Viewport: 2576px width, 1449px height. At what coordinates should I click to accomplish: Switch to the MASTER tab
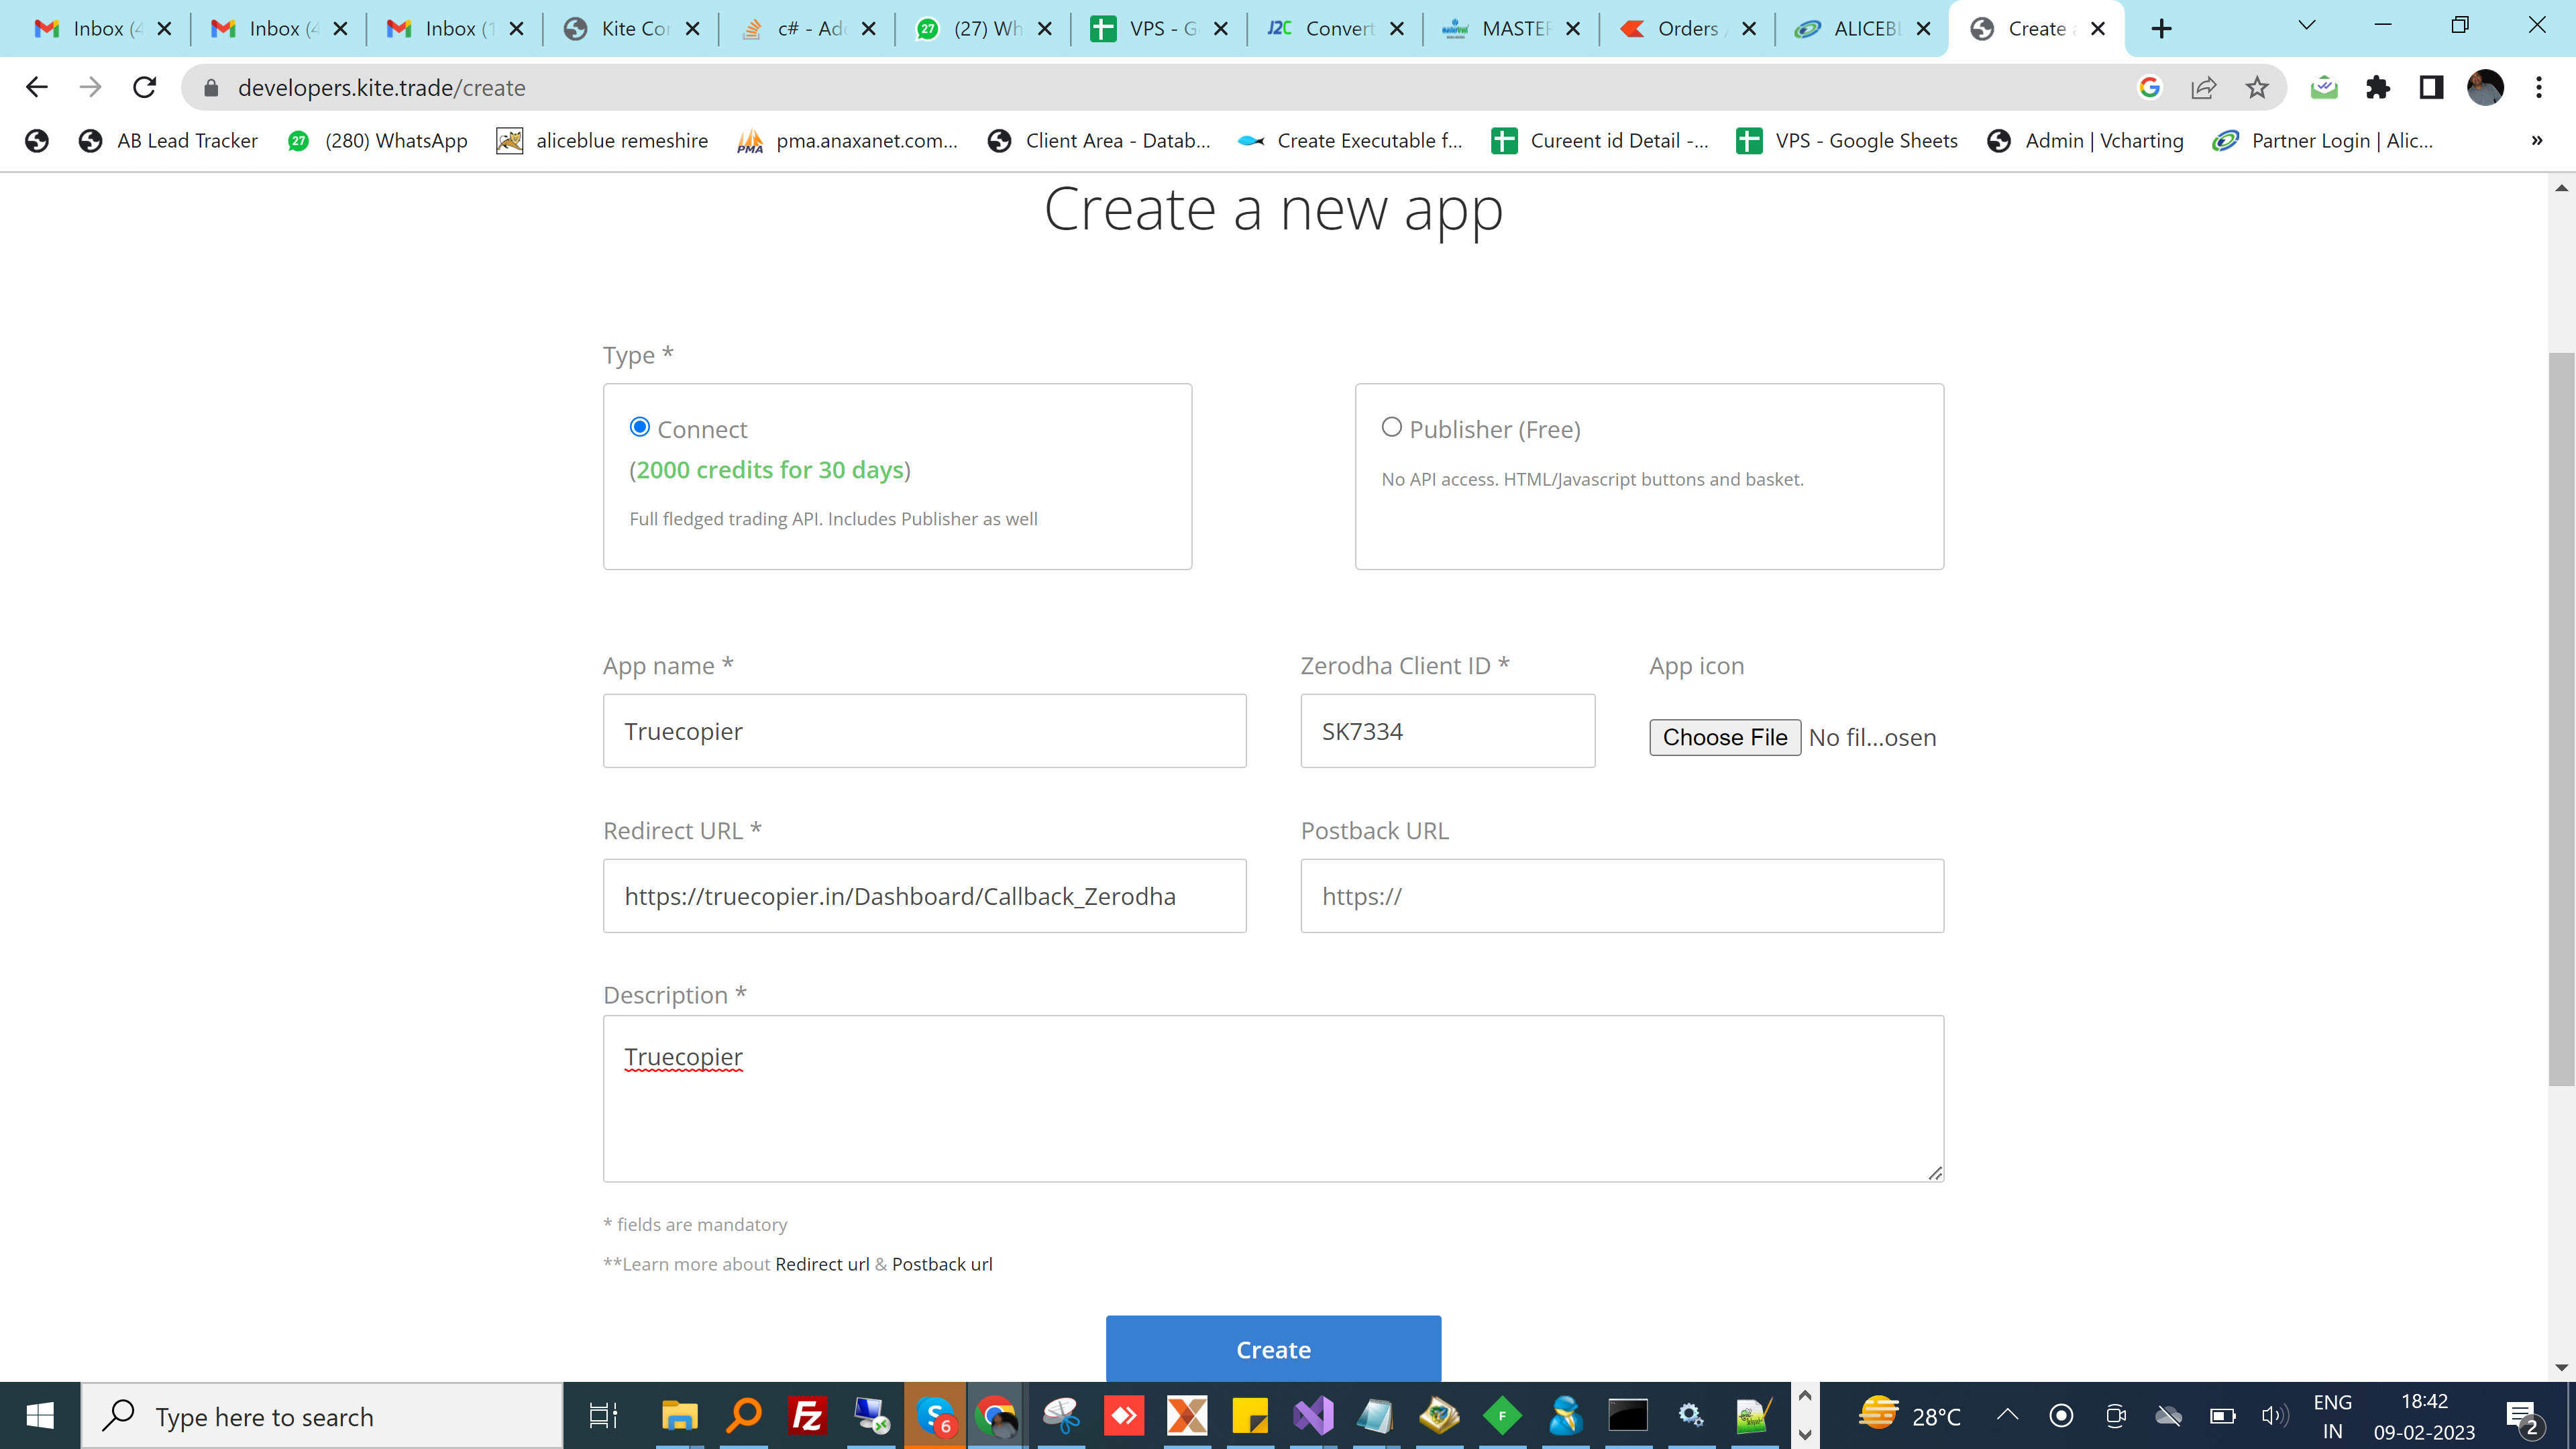click(1500, 29)
